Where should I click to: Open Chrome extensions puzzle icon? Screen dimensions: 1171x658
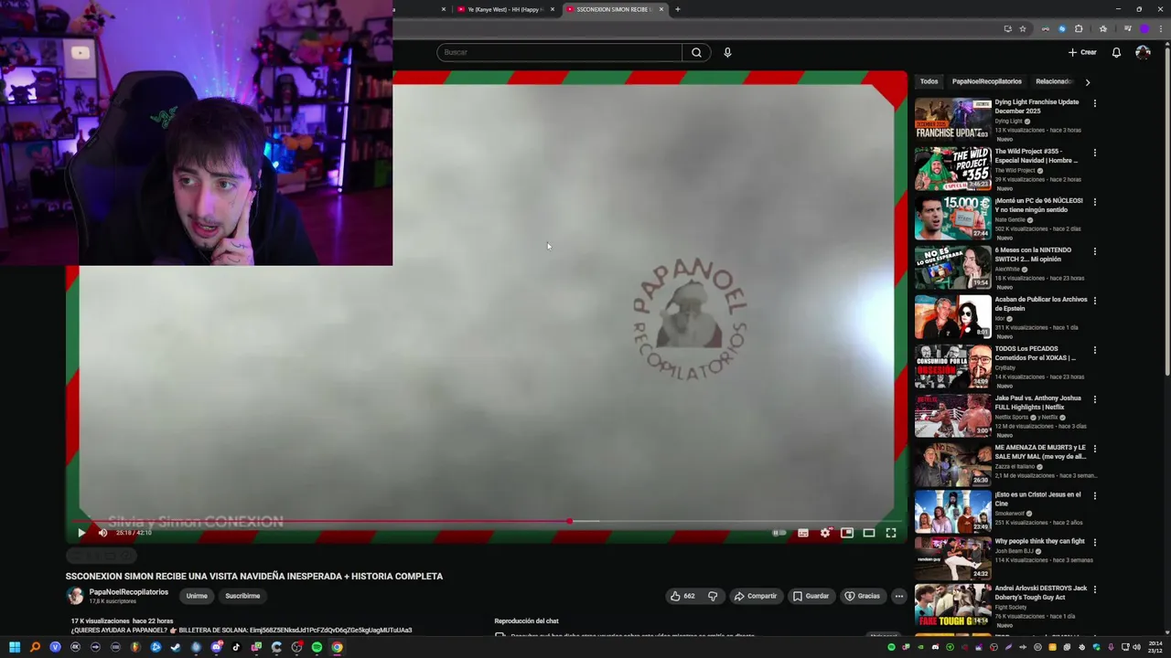[1079, 28]
